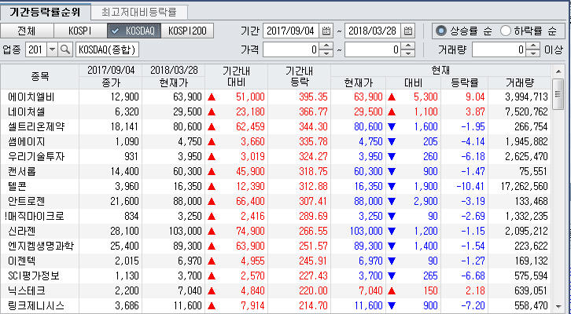Screen dimensions: 571x314
Task: Click the -10.41 change rate cell
Action: tap(470, 187)
